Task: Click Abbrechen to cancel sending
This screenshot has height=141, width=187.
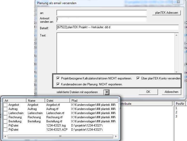Action: [171, 92]
